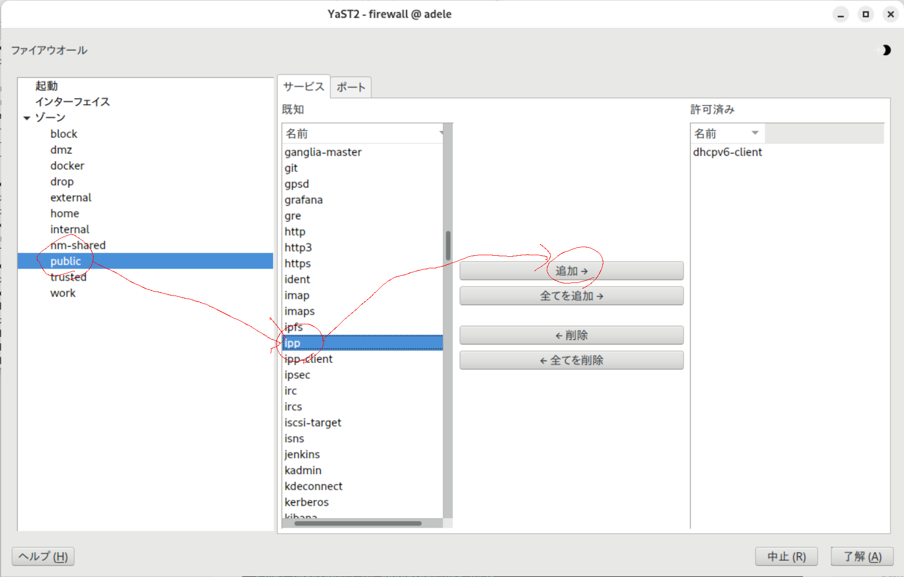The height and width of the screenshot is (577, 904).
Task: Collapse the ゾーン tree node
Action: click(x=27, y=118)
